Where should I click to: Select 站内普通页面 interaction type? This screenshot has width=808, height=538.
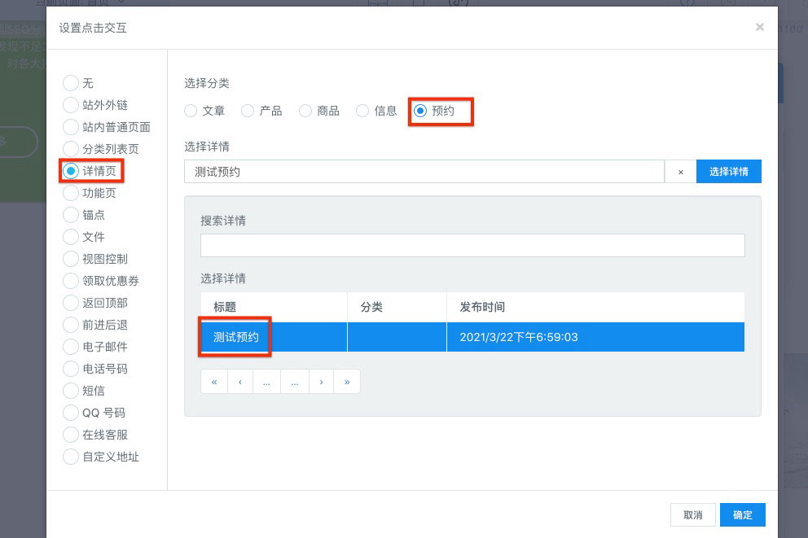click(71, 127)
